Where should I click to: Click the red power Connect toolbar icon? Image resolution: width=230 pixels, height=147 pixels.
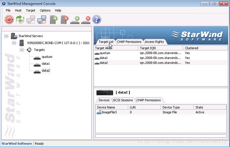tap(9, 19)
